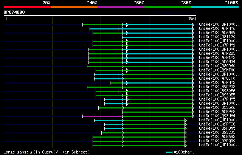Select the UniRef100_B9HQN5 row label
This screenshot has width=242, height=155.
(x=217, y=129)
